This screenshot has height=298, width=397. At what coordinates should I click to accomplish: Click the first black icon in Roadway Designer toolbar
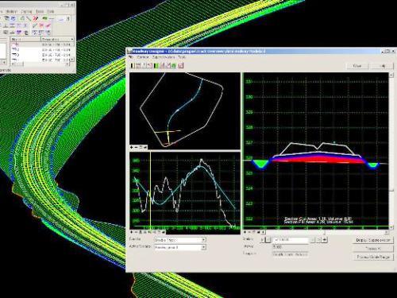[x=133, y=65]
